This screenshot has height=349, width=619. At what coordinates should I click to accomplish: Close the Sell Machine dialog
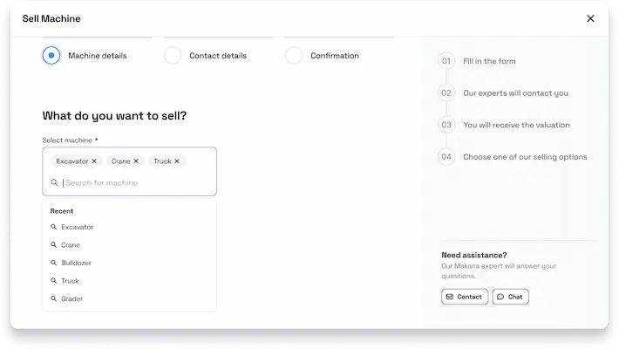pyautogui.click(x=590, y=18)
